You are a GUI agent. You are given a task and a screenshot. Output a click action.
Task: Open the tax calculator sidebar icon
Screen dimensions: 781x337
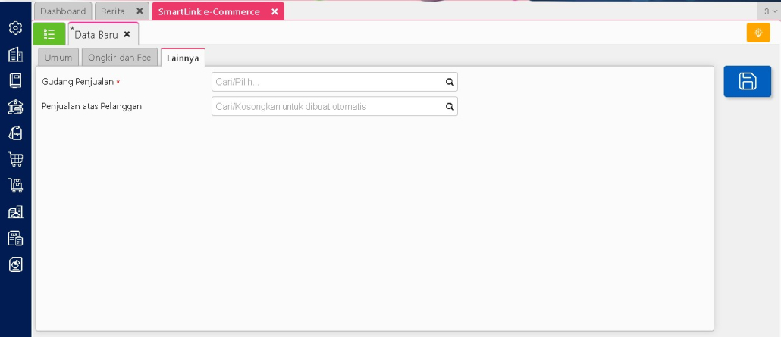15,239
